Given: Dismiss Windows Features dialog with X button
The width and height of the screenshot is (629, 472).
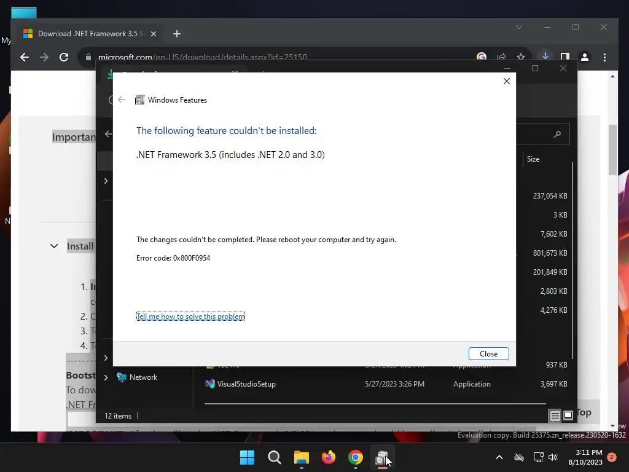Looking at the screenshot, I should pos(507,81).
